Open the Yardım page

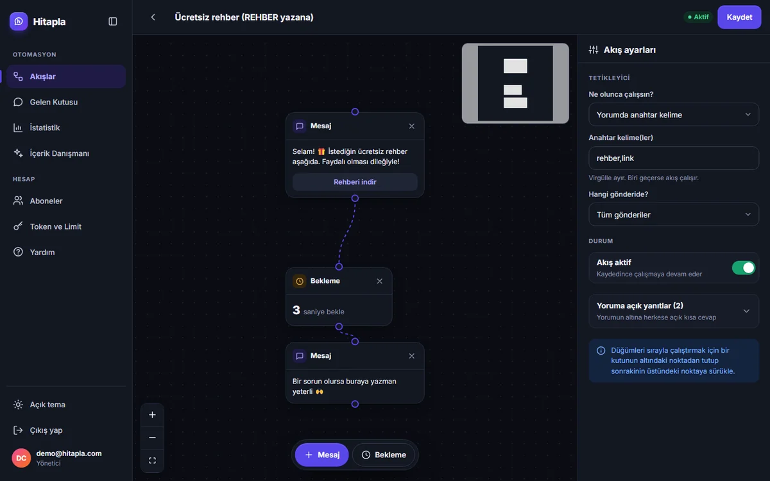66,252
